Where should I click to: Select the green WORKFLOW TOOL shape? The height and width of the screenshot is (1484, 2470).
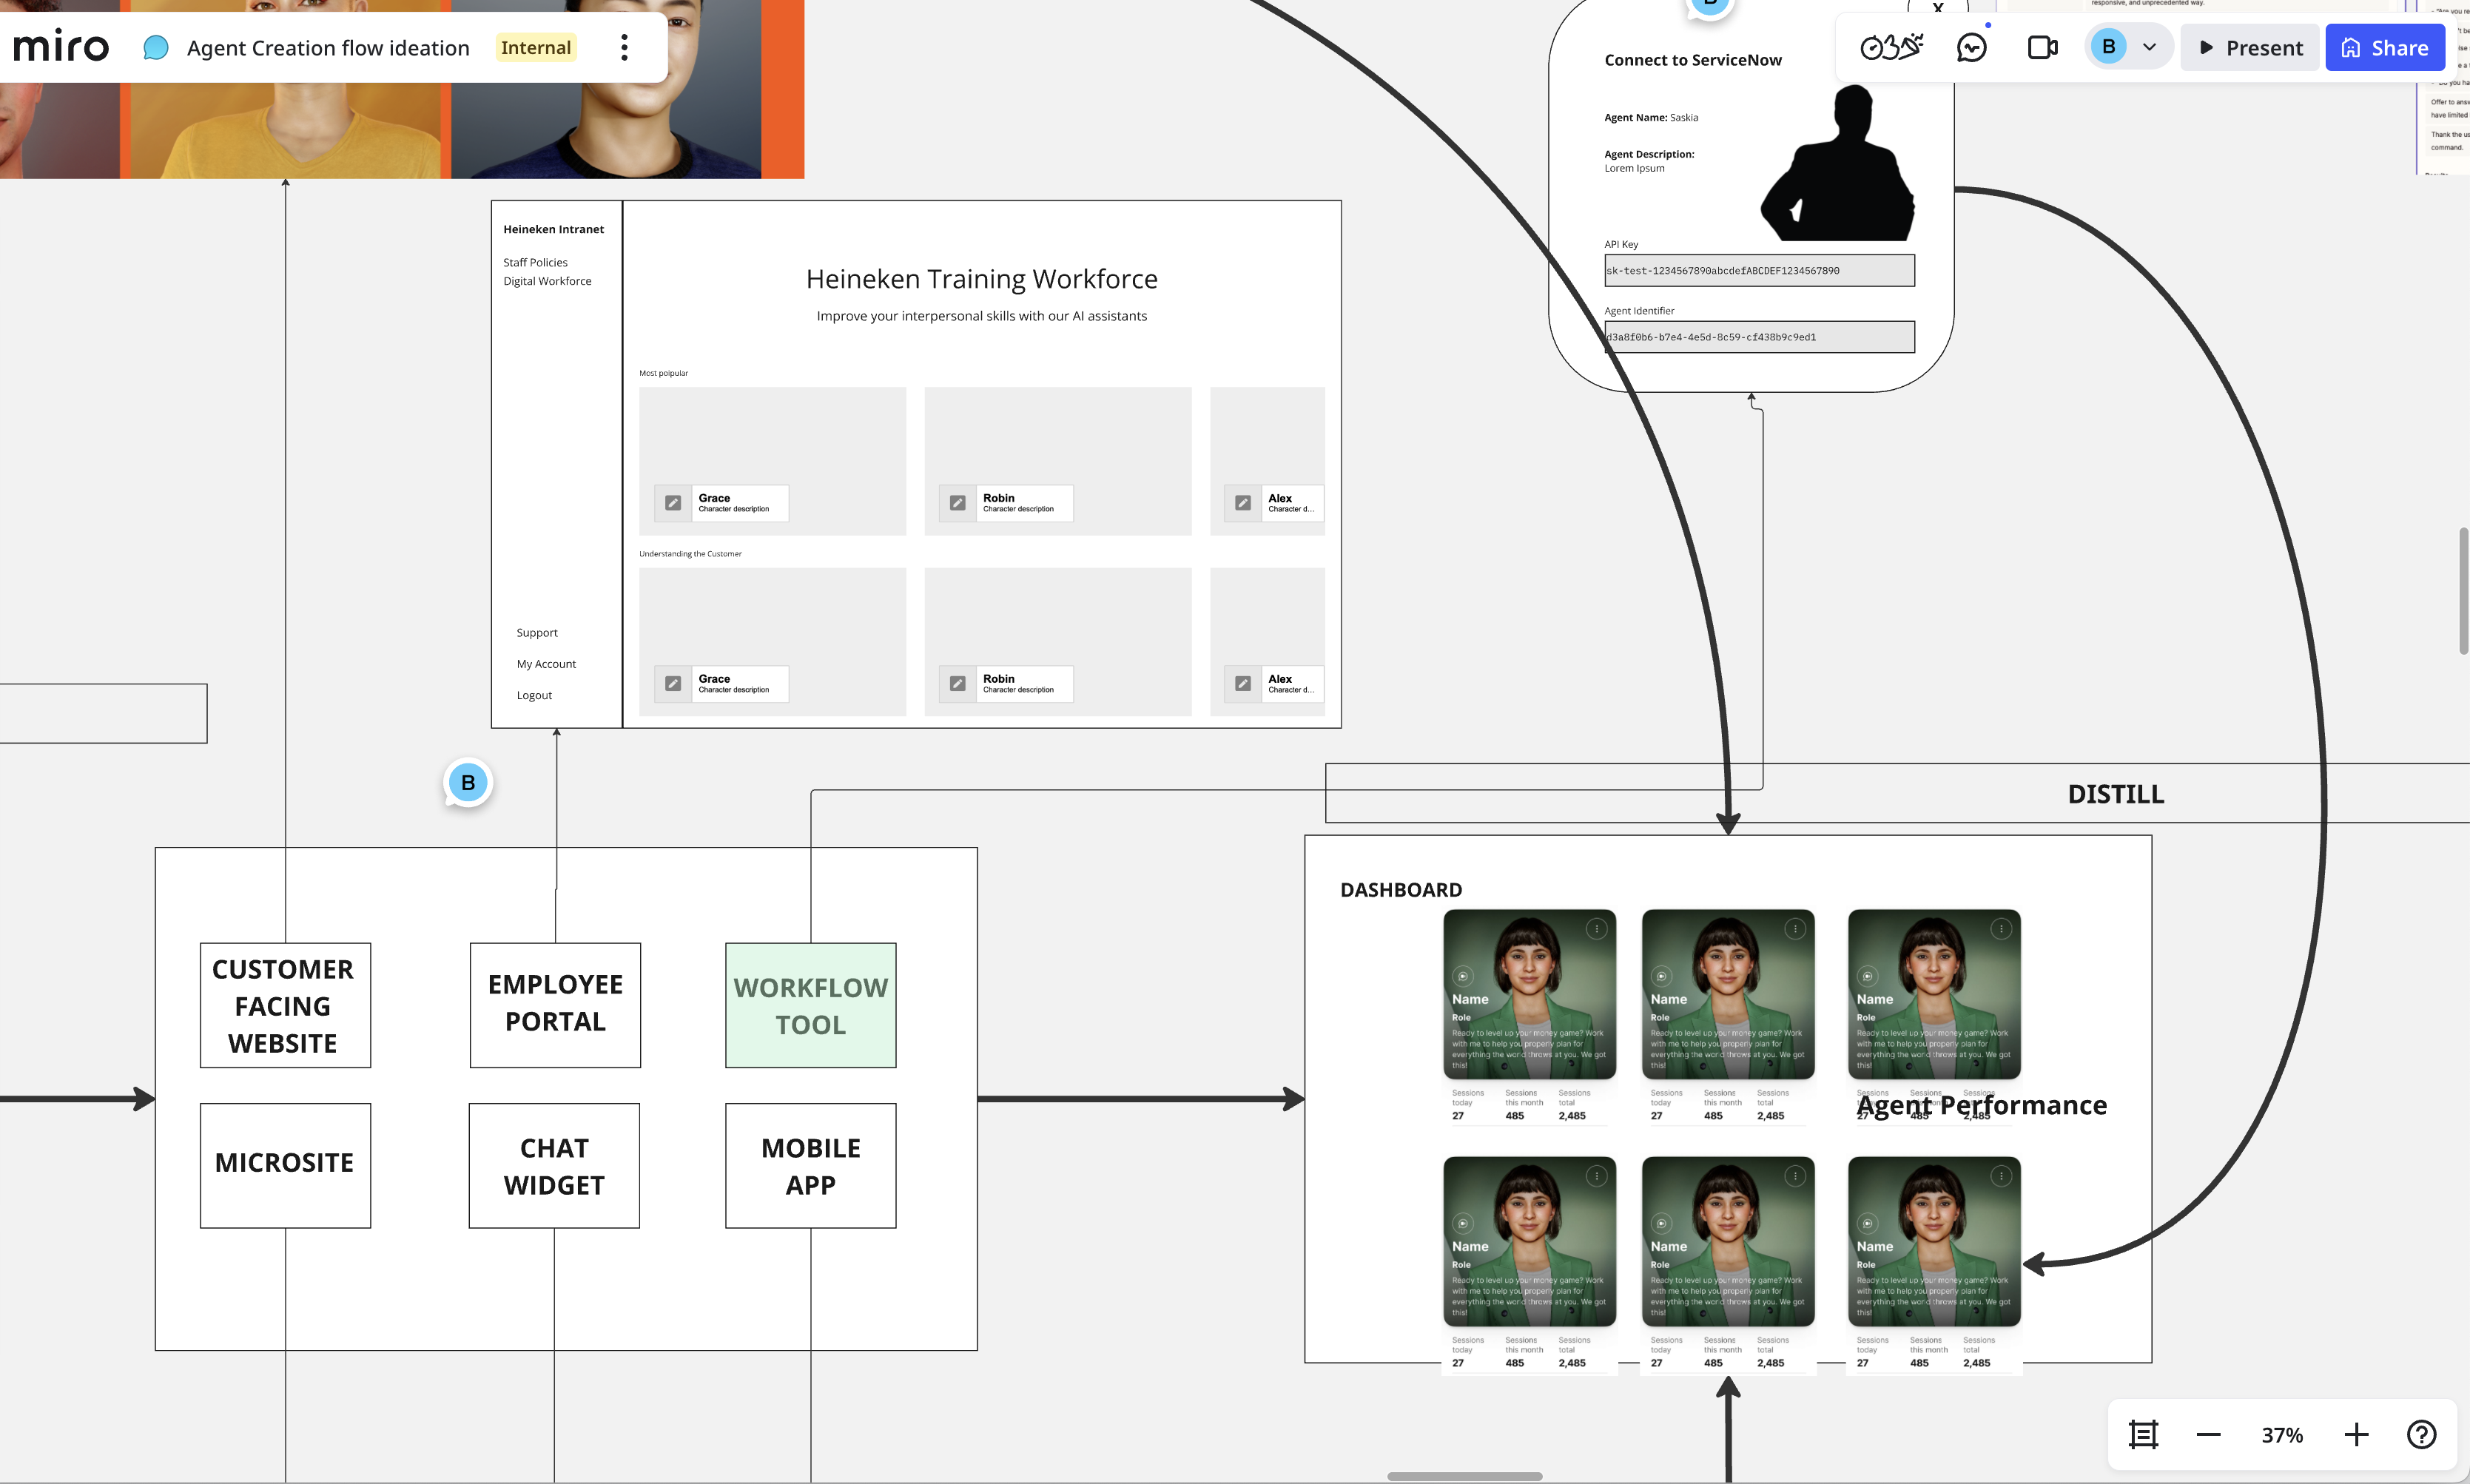pos(810,1005)
